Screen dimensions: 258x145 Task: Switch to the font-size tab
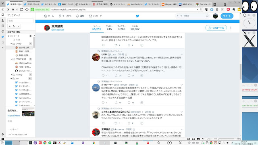click(x=203, y=4)
